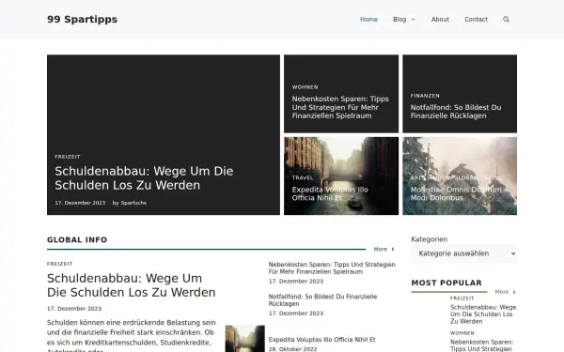Go to the Home menu item
This screenshot has height=352, width=564.
(x=368, y=20)
